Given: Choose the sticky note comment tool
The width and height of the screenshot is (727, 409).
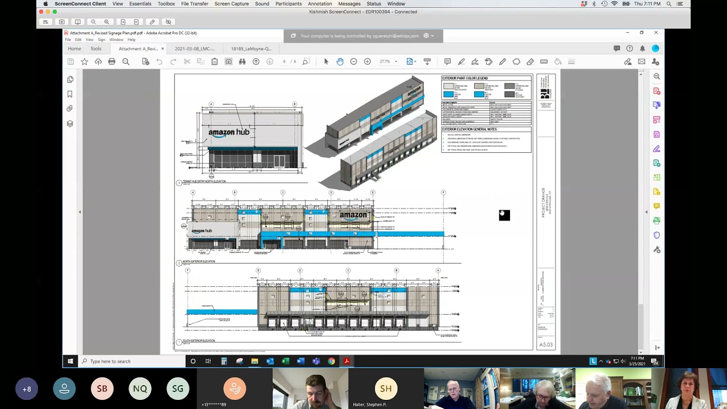Looking at the screenshot, I should coord(448,61).
